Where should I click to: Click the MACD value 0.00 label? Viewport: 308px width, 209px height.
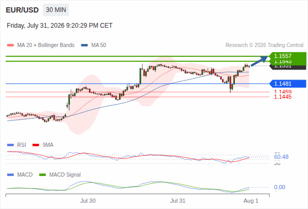pyautogui.click(x=279, y=187)
